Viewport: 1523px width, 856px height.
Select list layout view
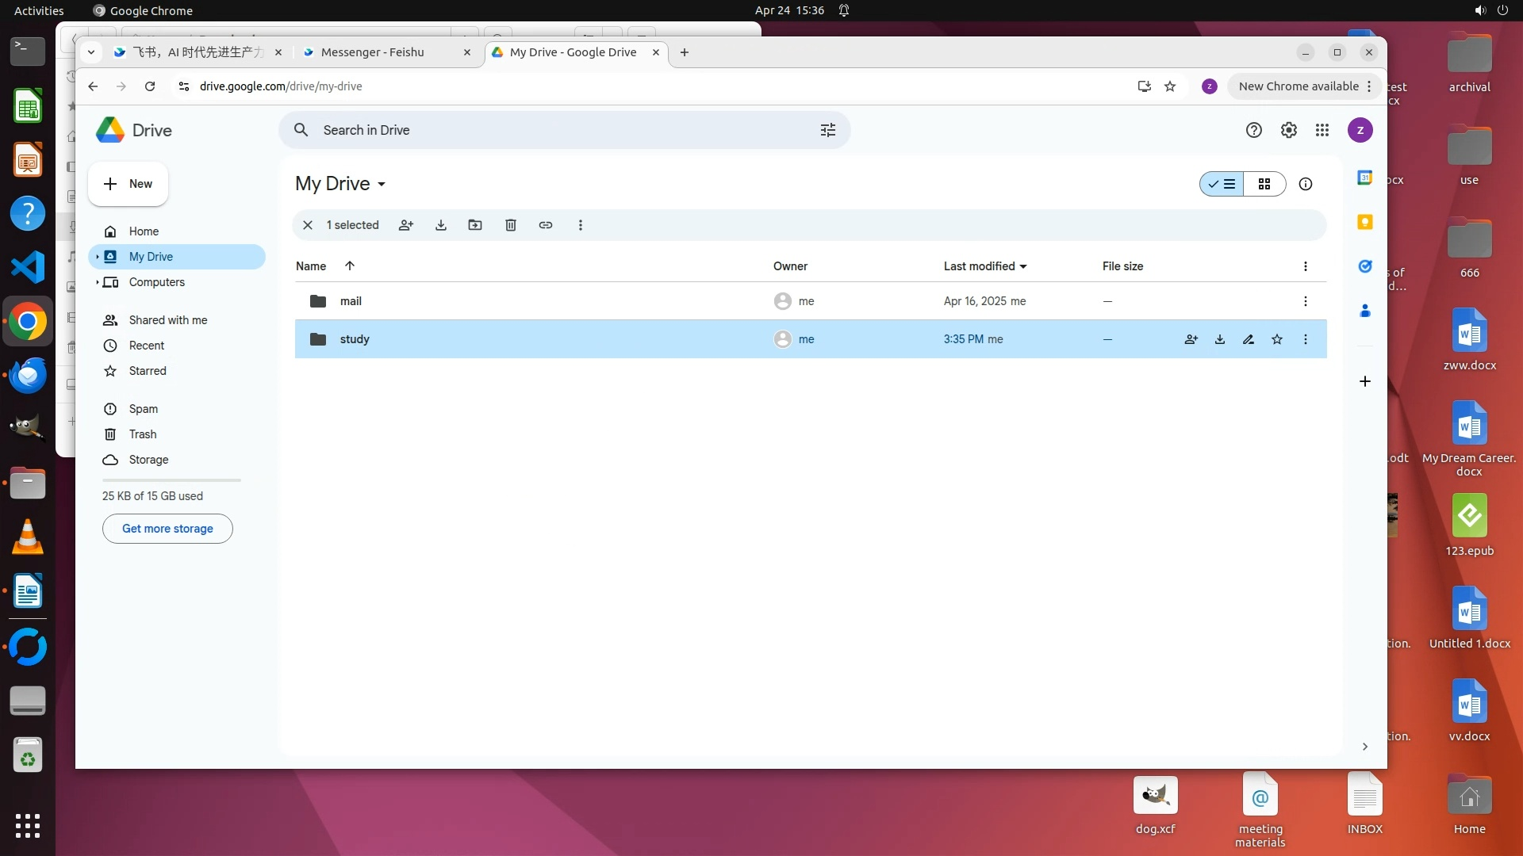tap(1222, 184)
